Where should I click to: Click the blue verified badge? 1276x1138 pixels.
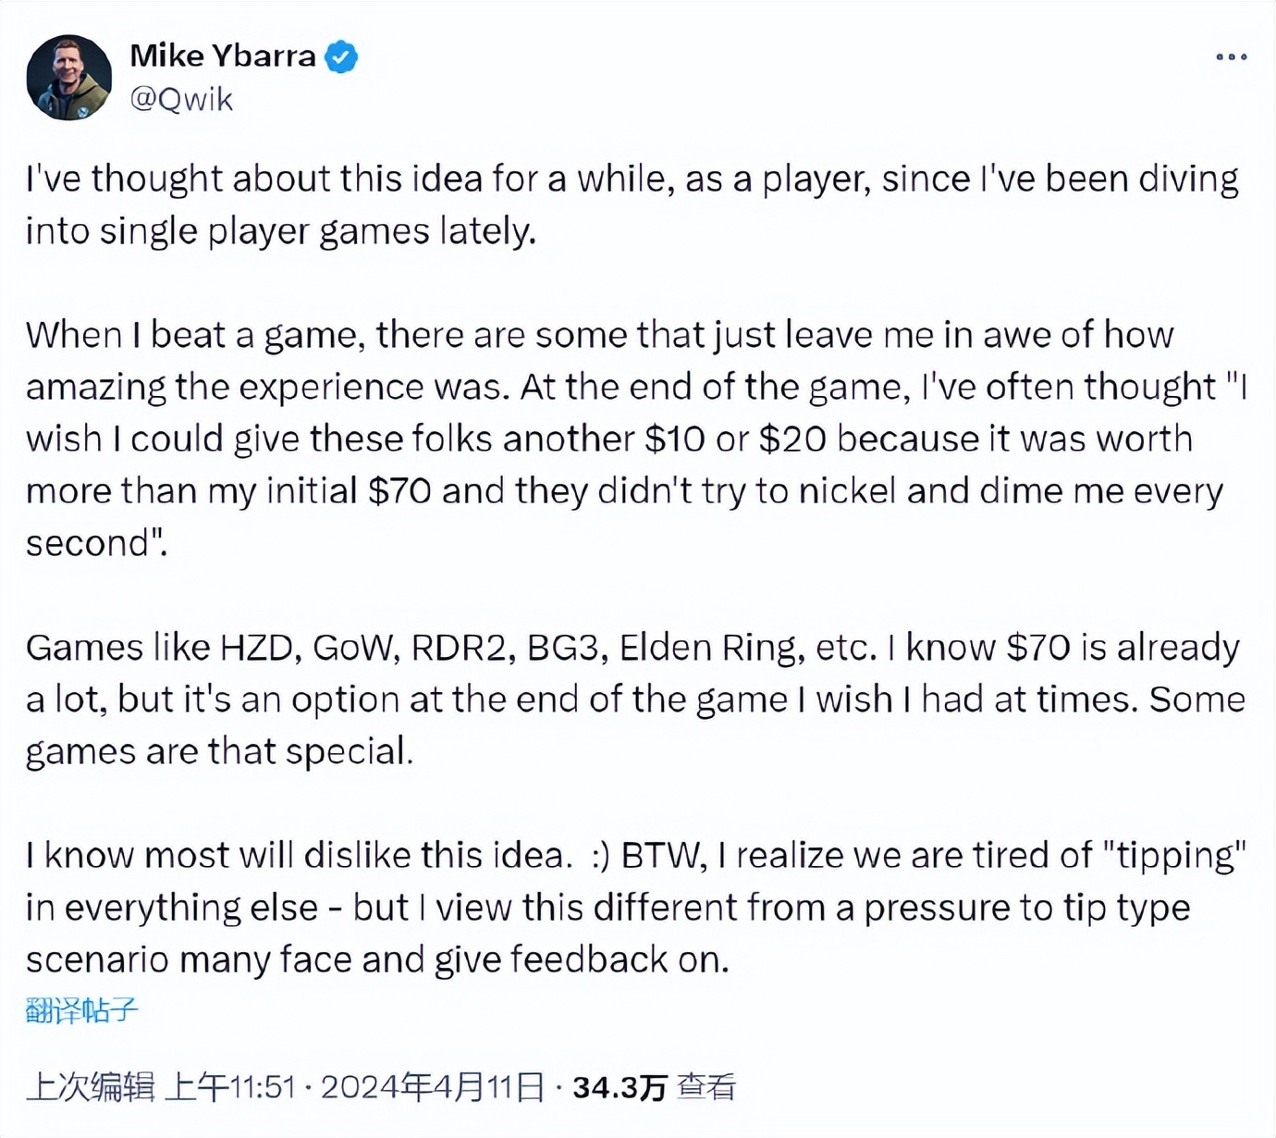[x=342, y=56]
